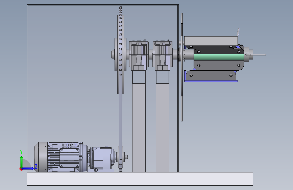Click the flat base plate at the bottom
The height and width of the screenshot is (190, 293).
click(140, 179)
